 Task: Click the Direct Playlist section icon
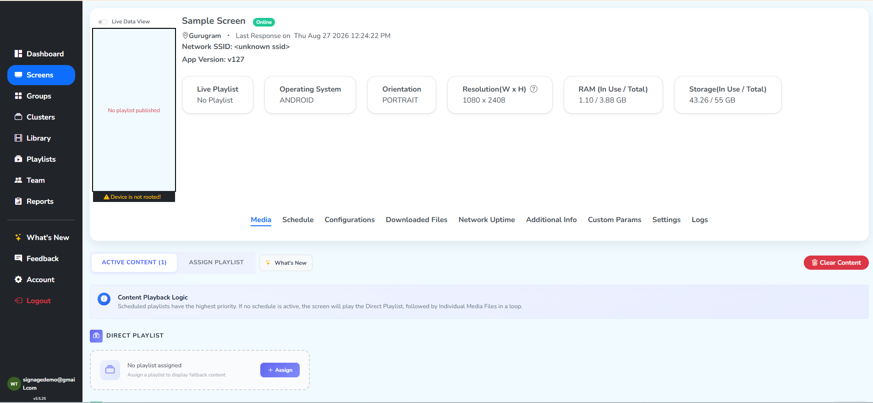96,336
